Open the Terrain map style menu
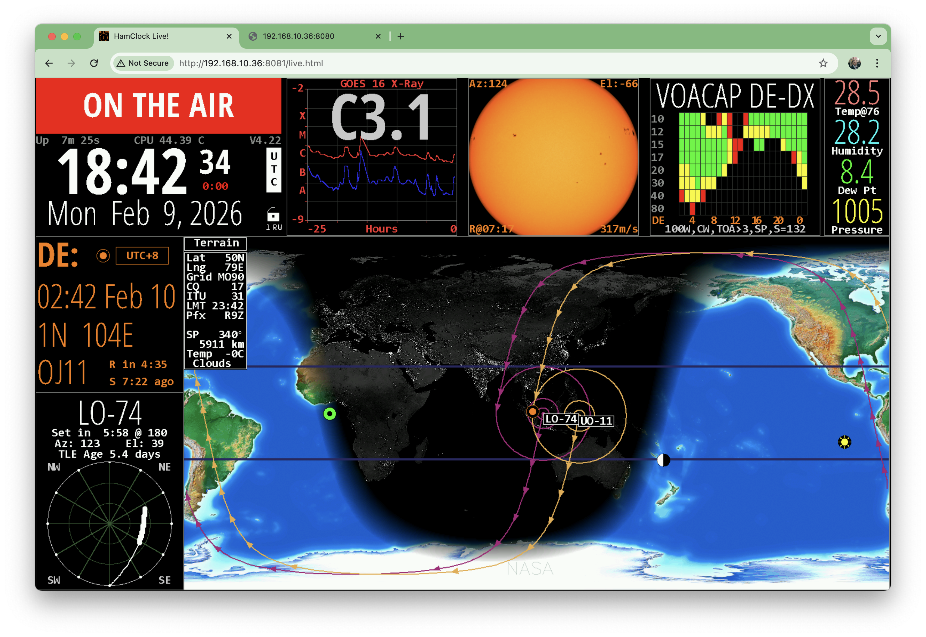Screen dimensions: 926x637 pyautogui.click(x=216, y=243)
